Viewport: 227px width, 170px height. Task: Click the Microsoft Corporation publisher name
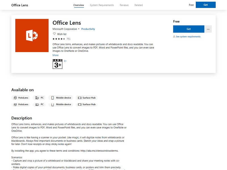[x=65, y=29]
